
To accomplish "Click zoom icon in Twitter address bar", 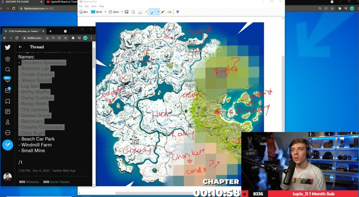I will pos(53,38).
